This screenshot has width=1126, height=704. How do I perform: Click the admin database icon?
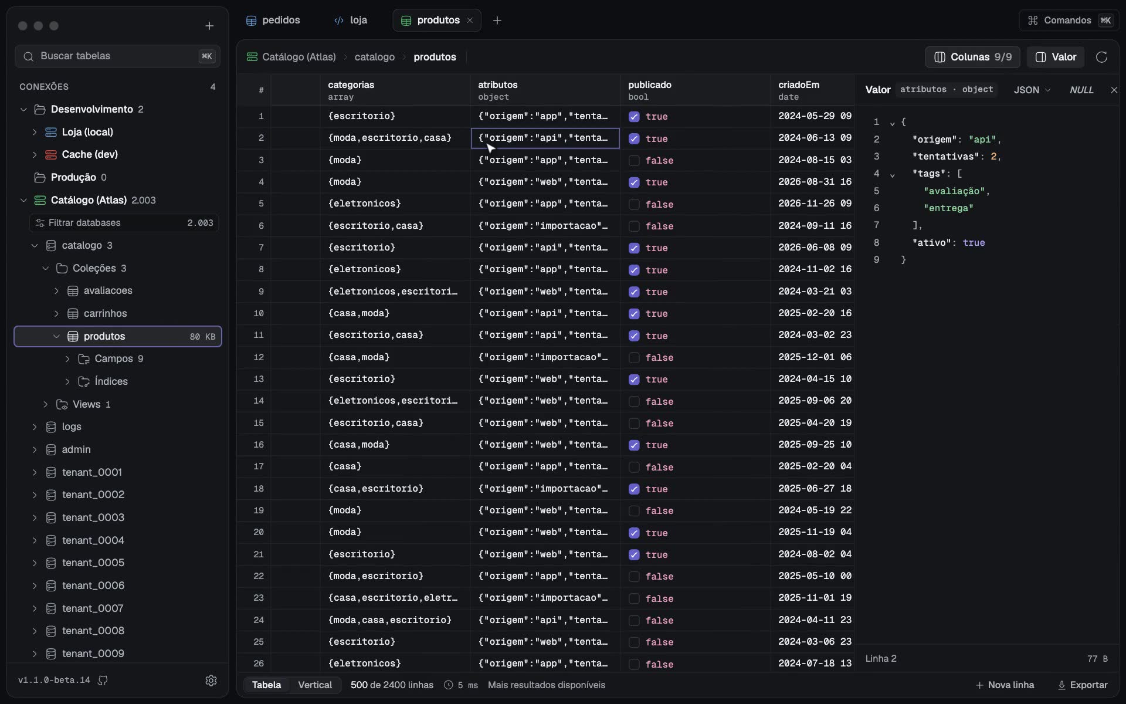pyautogui.click(x=51, y=450)
